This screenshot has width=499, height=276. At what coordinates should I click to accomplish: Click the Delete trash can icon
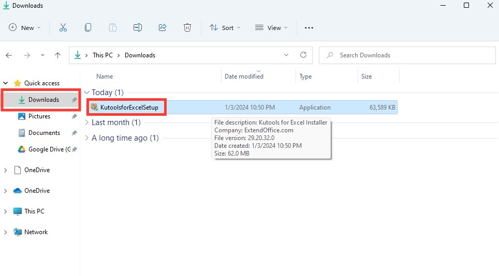click(187, 27)
